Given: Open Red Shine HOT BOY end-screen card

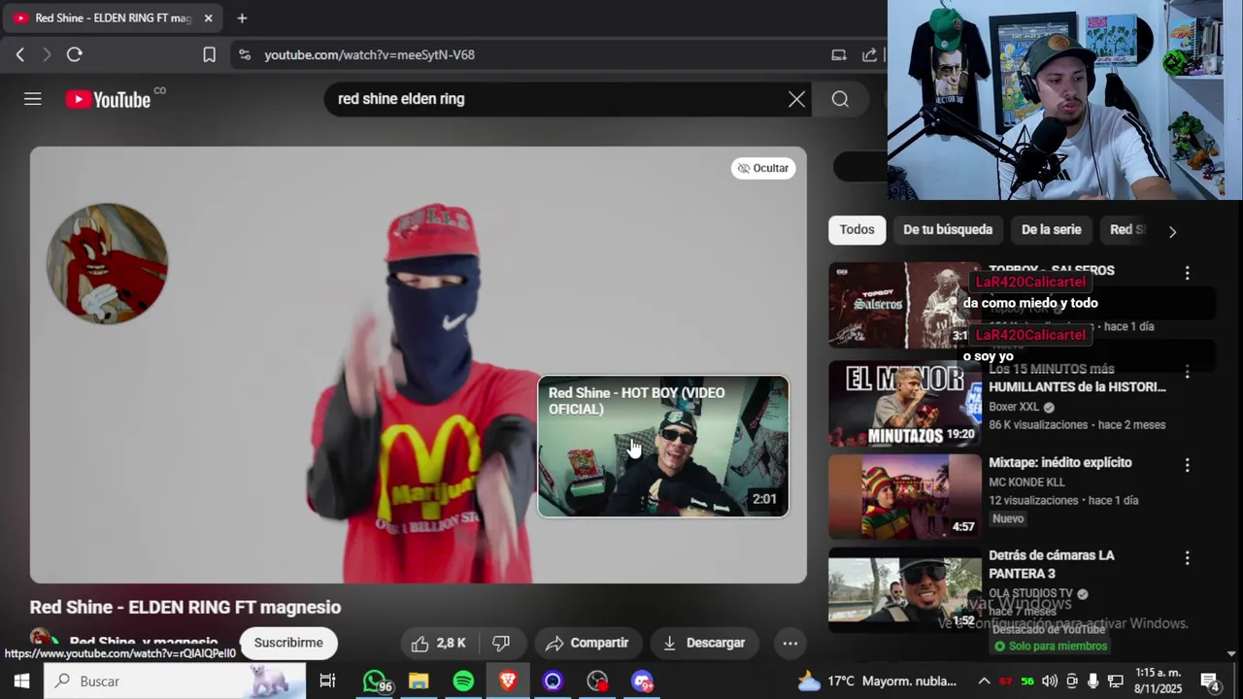Looking at the screenshot, I should [x=663, y=447].
